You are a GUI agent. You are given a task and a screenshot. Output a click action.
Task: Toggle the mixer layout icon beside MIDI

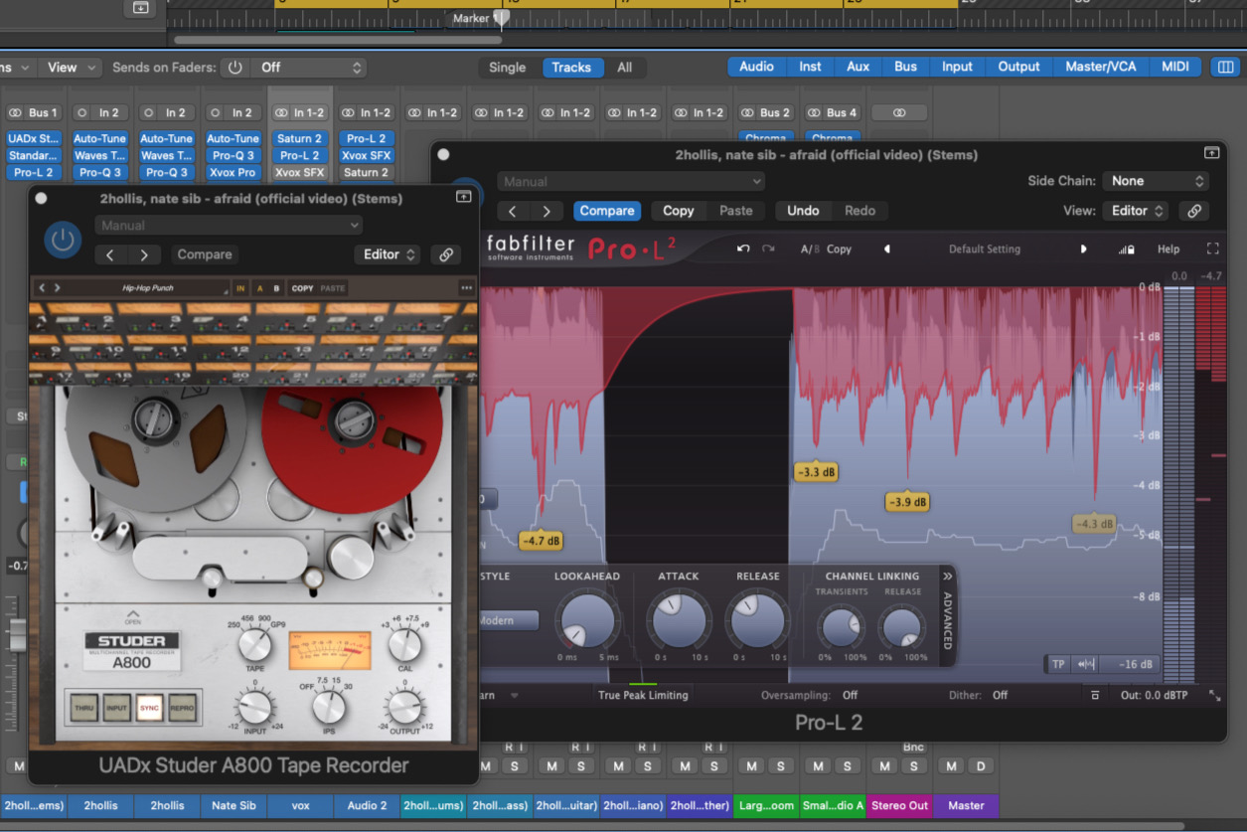[x=1225, y=67]
